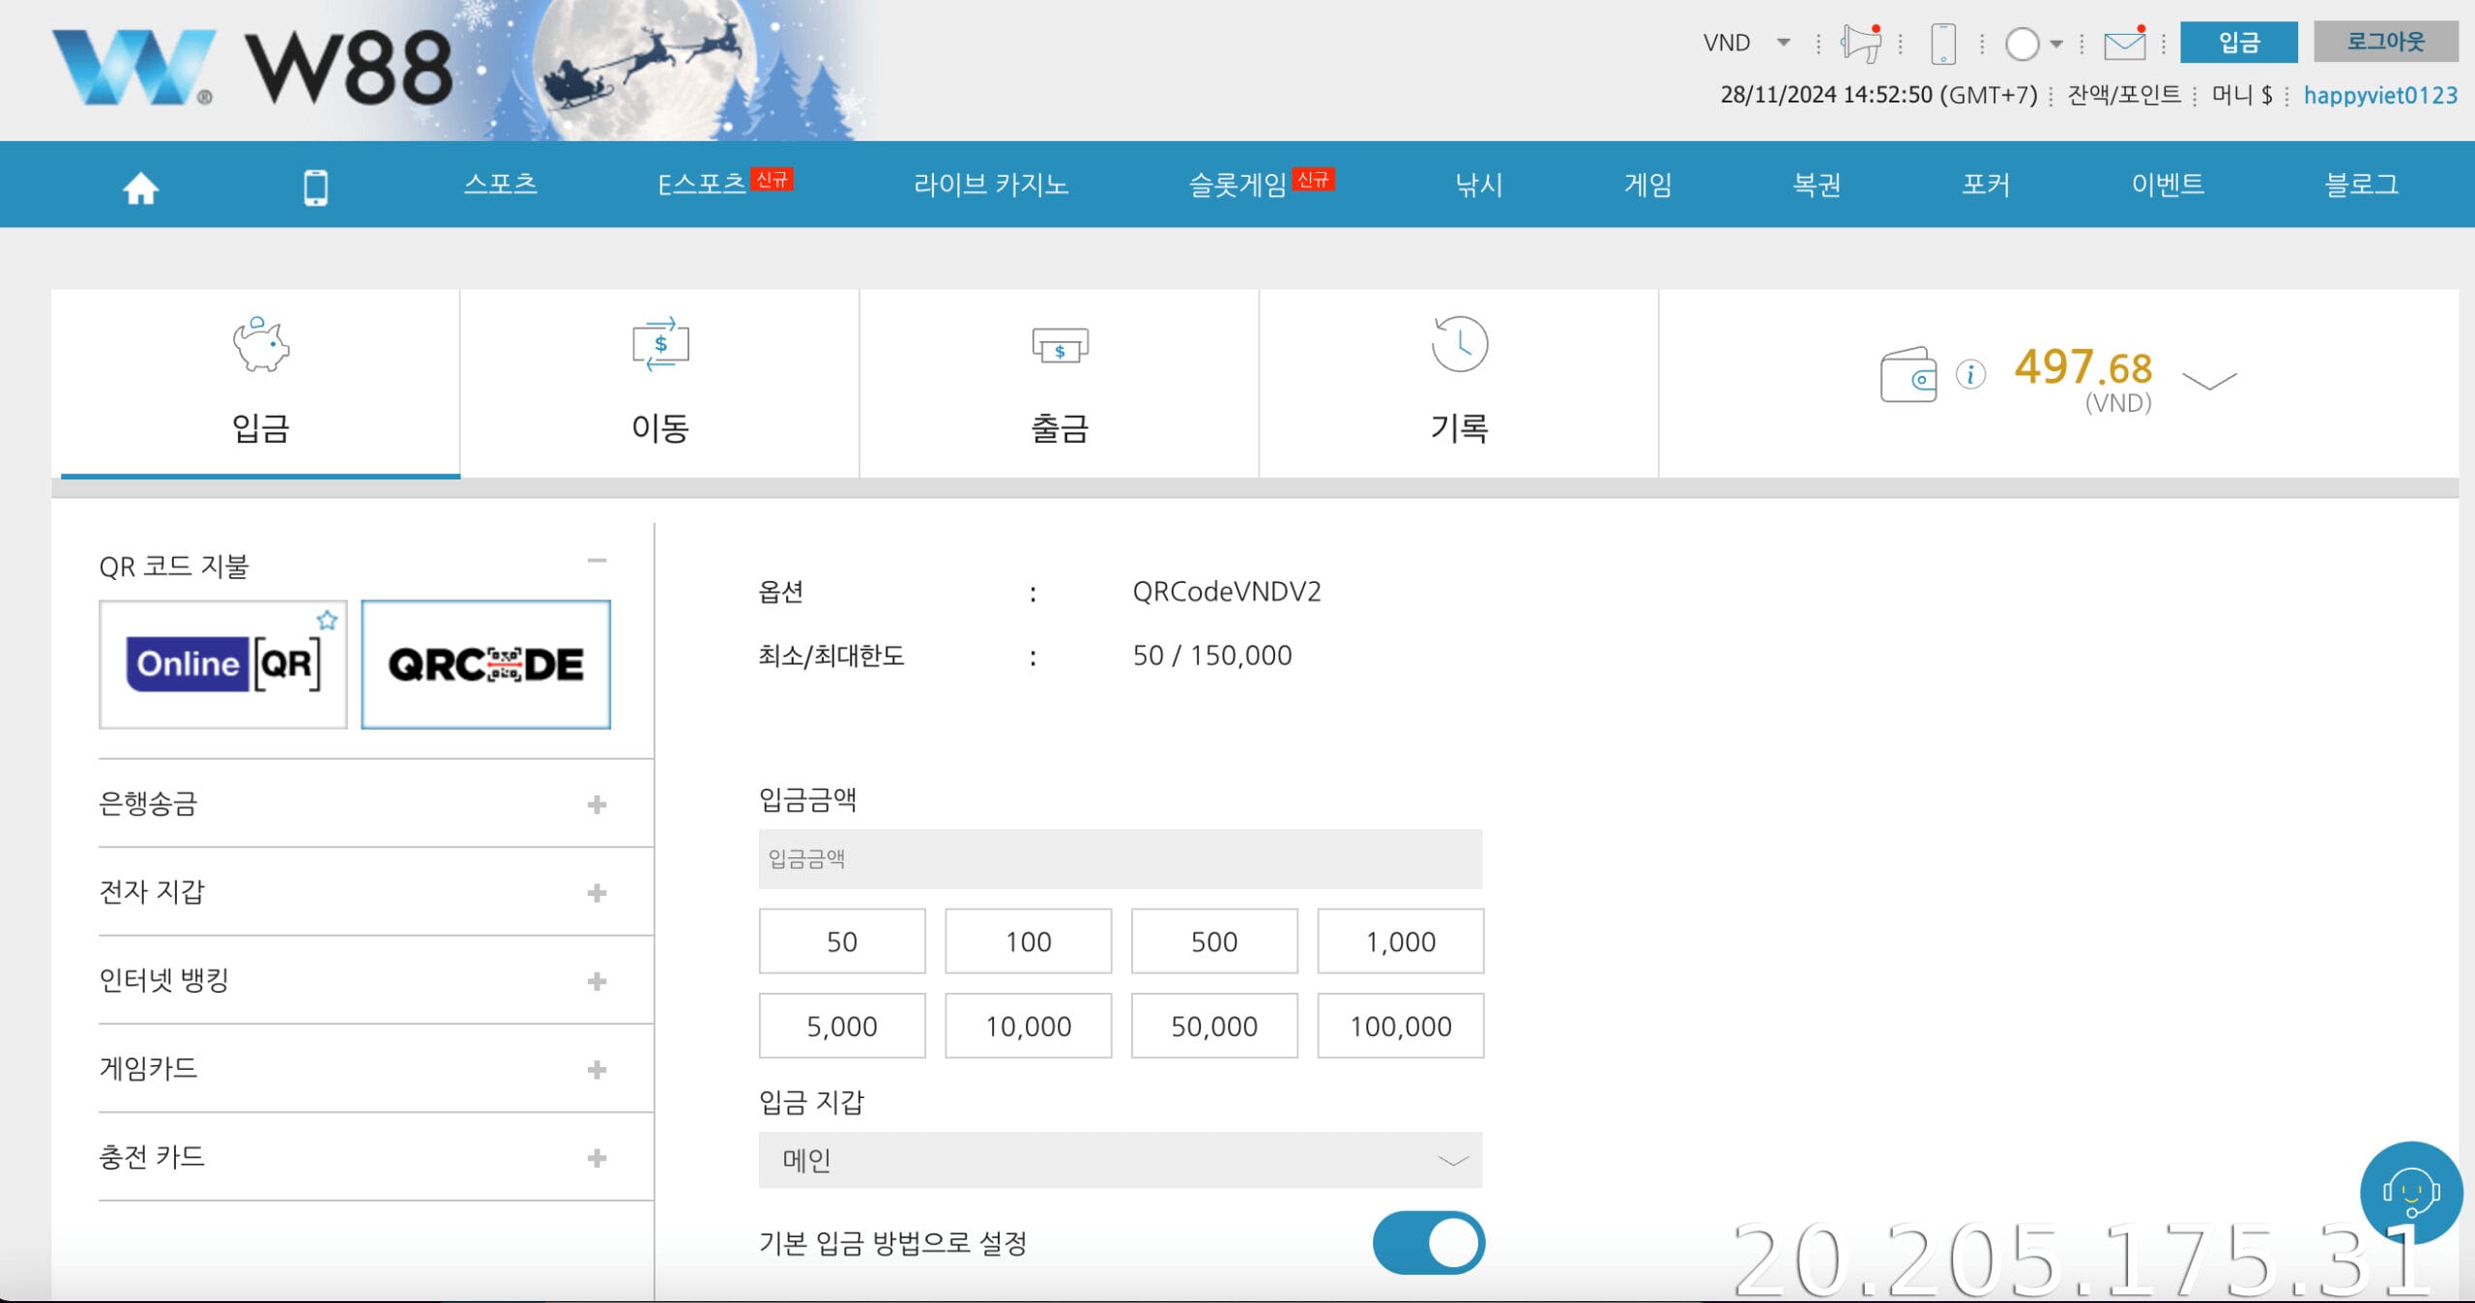Open the 포커 menu
This screenshot has height=1303, width=2475.
(1986, 184)
